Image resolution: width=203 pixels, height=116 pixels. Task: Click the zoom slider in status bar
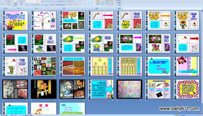193,115
